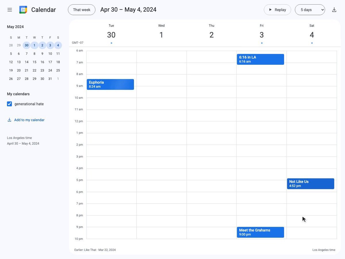The width and height of the screenshot is (345, 259).
Task: Select May 20 in mini calendar
Action: click(x=19, y=70)
